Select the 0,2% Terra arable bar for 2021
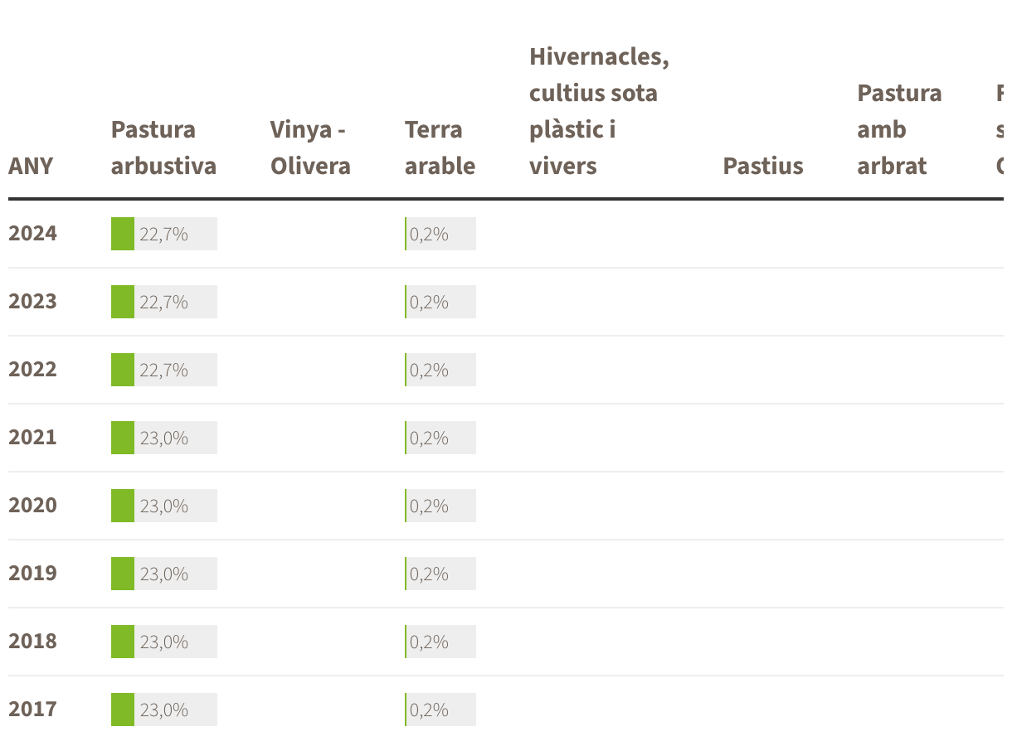Viewport: 1012px width, 751px height. point(440,438)
